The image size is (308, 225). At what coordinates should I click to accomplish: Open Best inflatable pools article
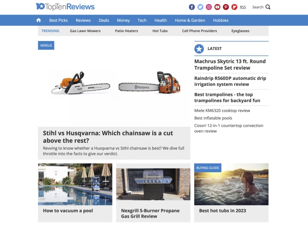coord(213,118)
